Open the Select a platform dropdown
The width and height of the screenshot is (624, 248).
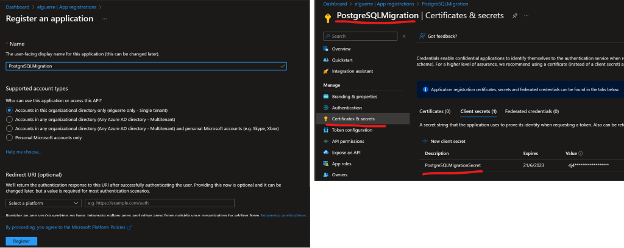(x=43, y=203)
